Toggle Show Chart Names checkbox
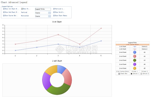This screenshot has height=98, width=151. (x=54, y=16)
